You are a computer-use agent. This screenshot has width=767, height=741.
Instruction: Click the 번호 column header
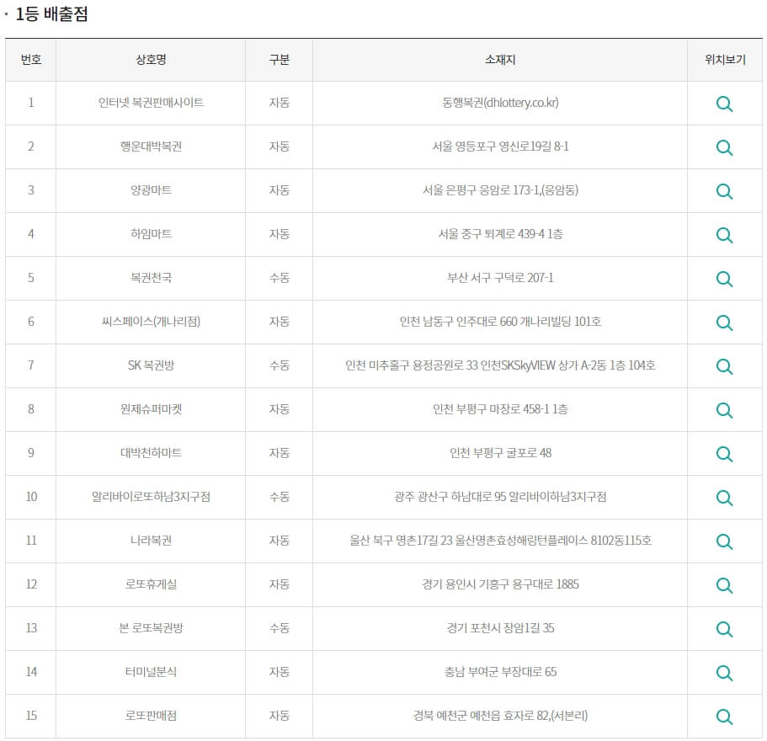pyautogui.click(x=31, y=60)
